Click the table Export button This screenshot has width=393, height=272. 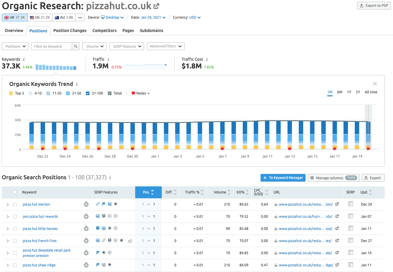(x=373, y=178)
